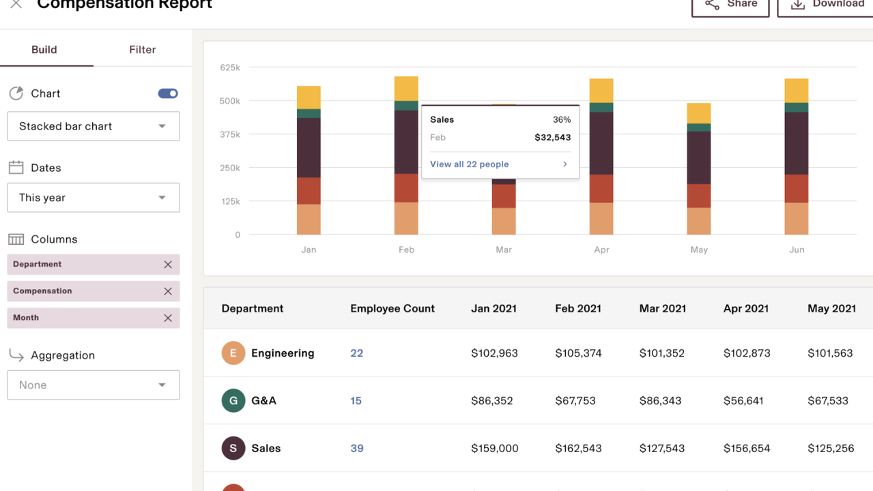Click the Chart pie icon
Viewport: 873px width, 491px height.
(x=16, y=93)
